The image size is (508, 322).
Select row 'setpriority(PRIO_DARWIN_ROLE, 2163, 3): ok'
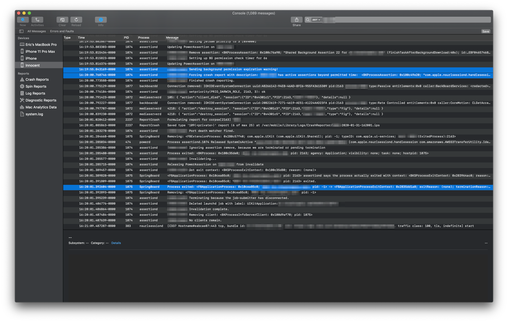coord(278,92)
